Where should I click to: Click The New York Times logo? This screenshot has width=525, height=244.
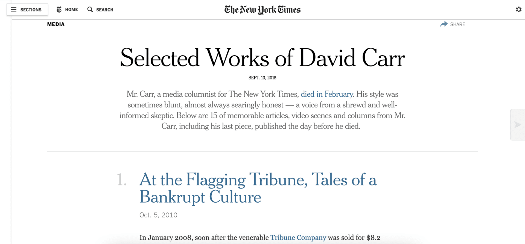(262, 10)
